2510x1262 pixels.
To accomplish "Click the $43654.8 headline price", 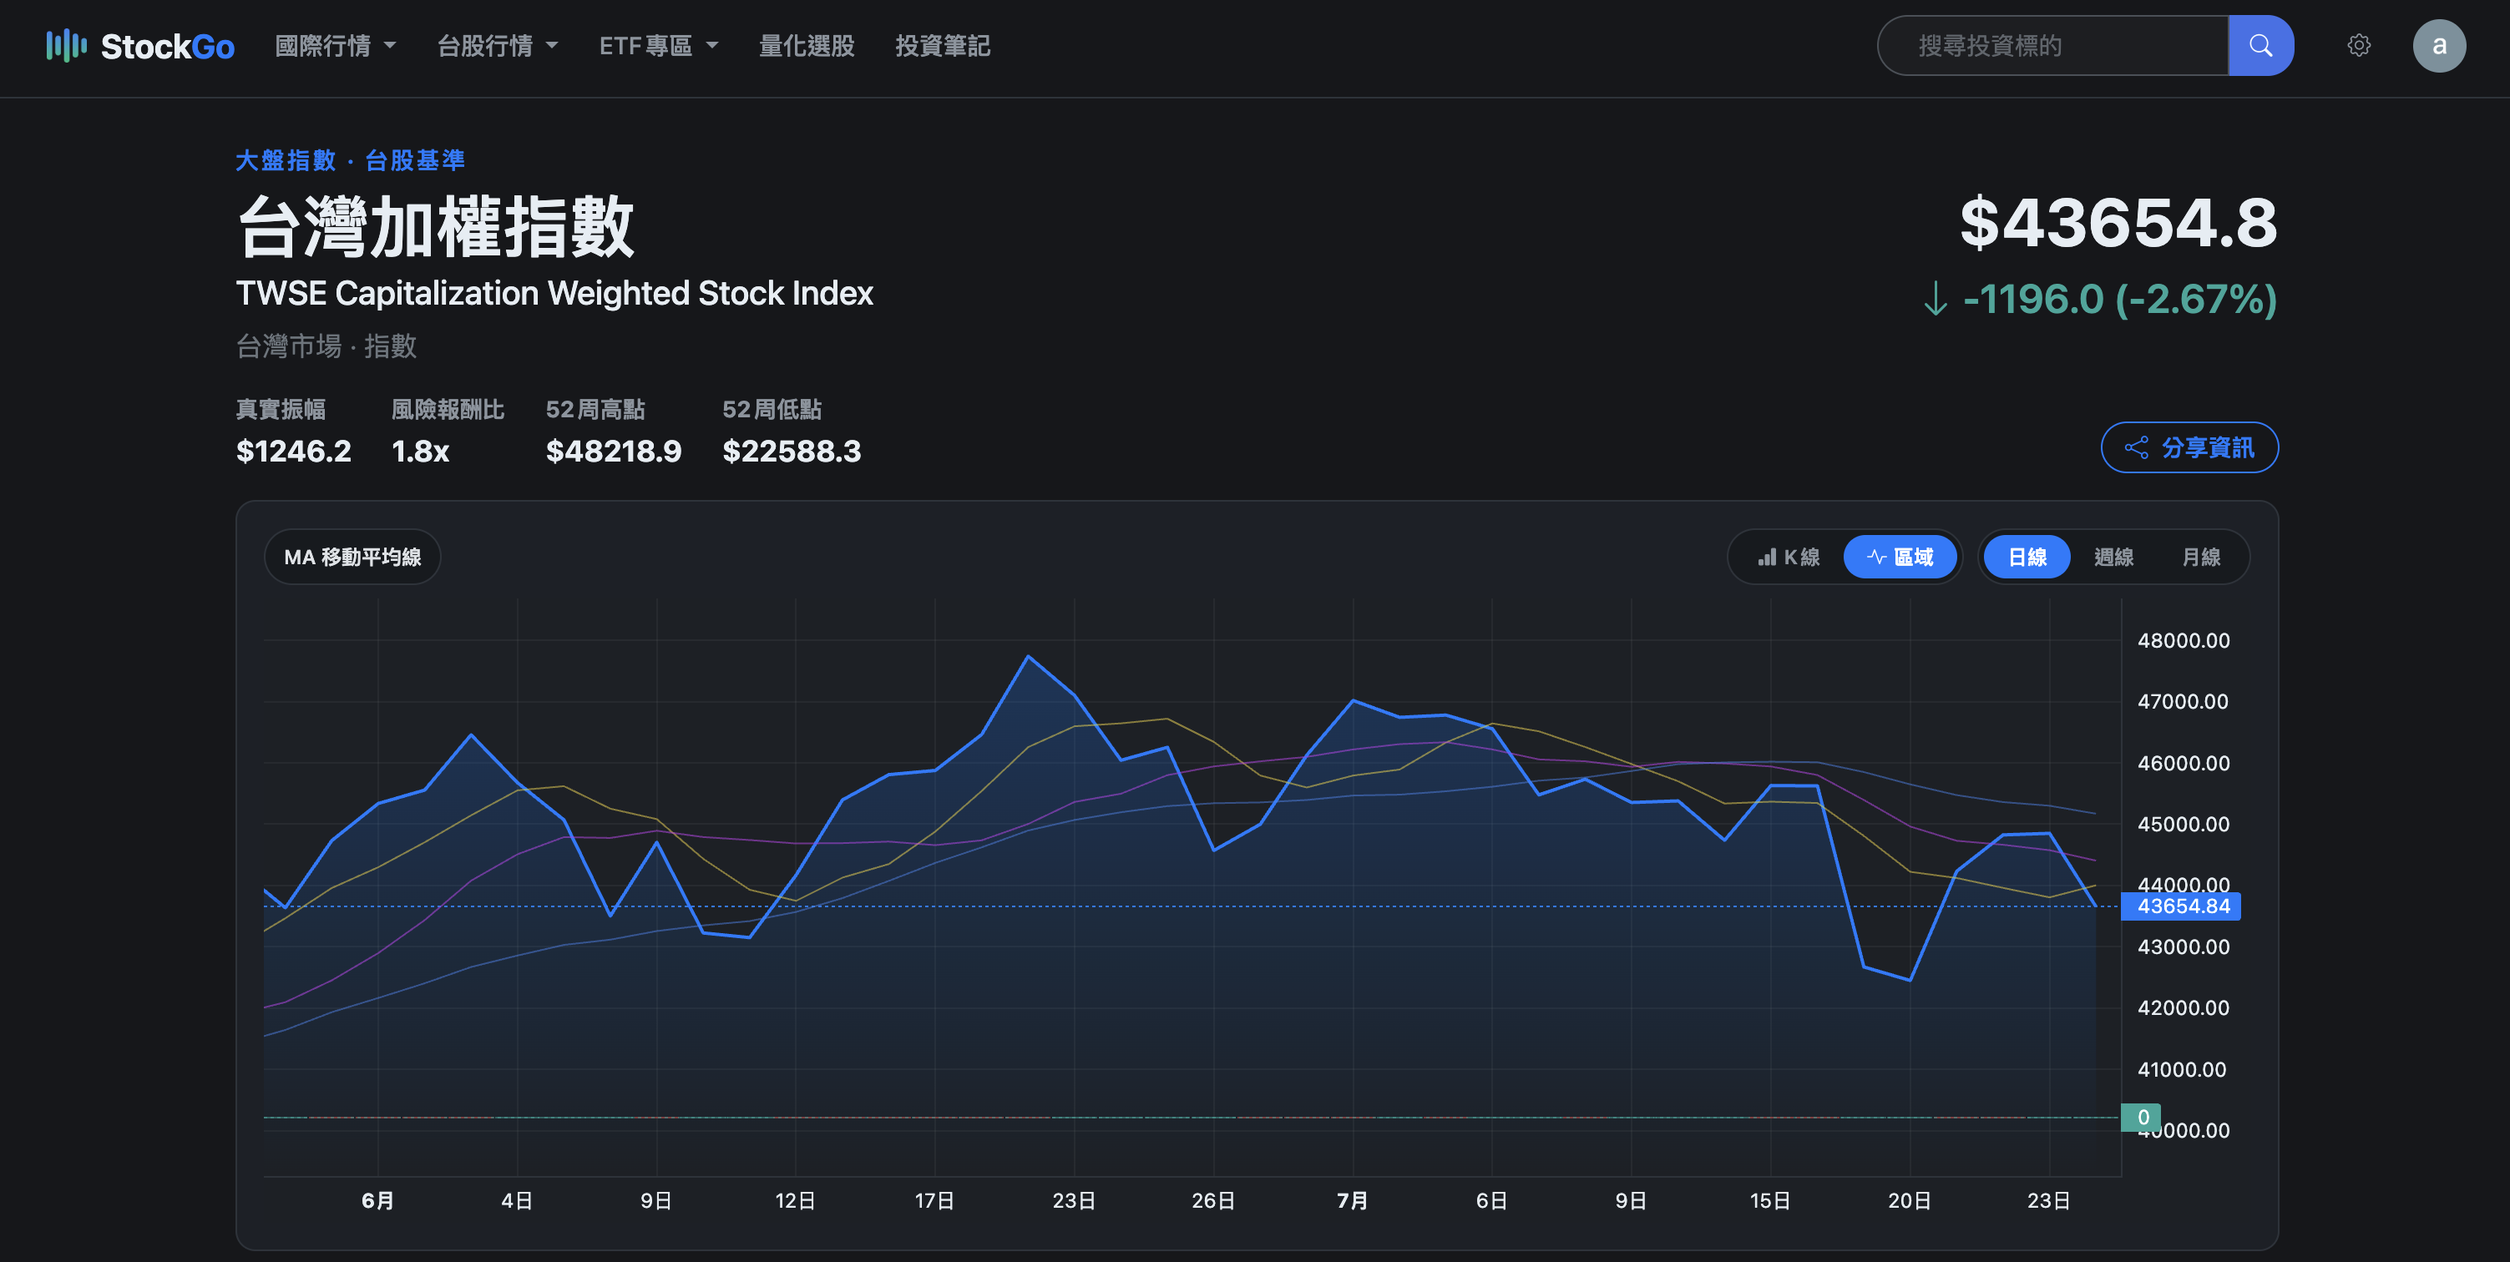I will 2118,223.
